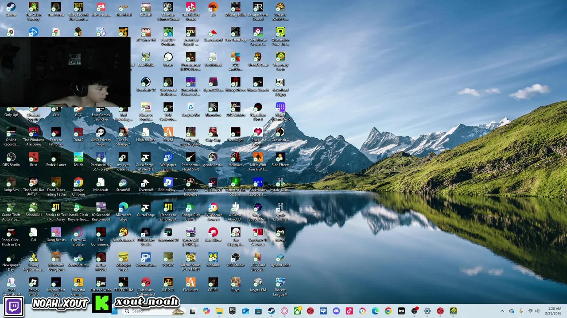This screenshot has height=318, width=567.
Task: Select the Riot Client icon
Action: 213,235
